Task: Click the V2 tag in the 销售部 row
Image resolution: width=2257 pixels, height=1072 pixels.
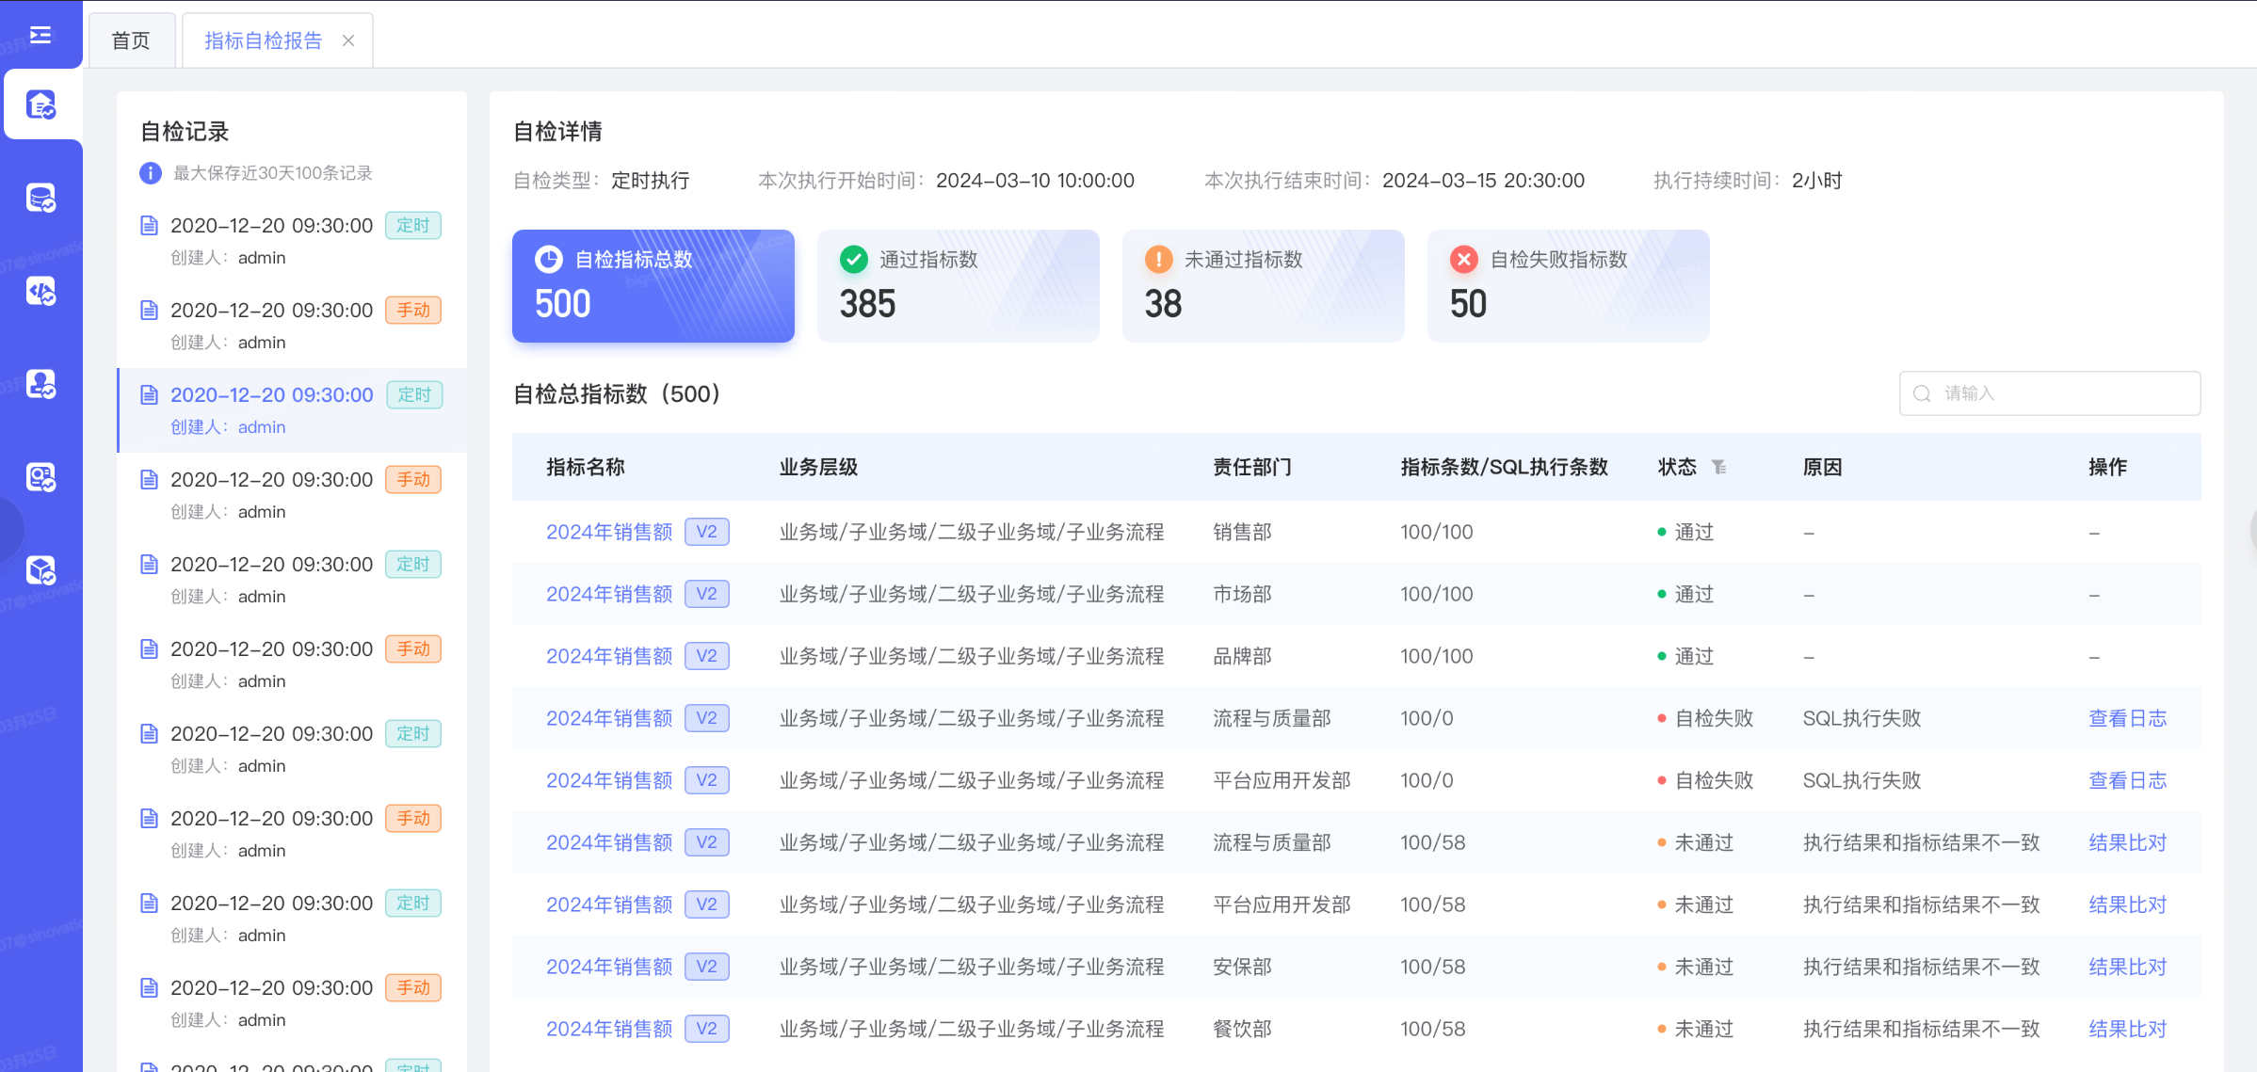Action: 707,532
